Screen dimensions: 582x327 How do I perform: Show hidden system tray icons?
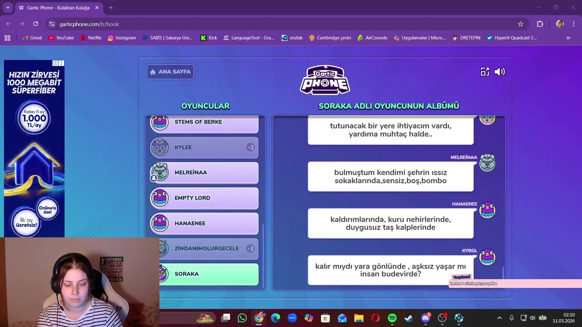pos(499,318)
